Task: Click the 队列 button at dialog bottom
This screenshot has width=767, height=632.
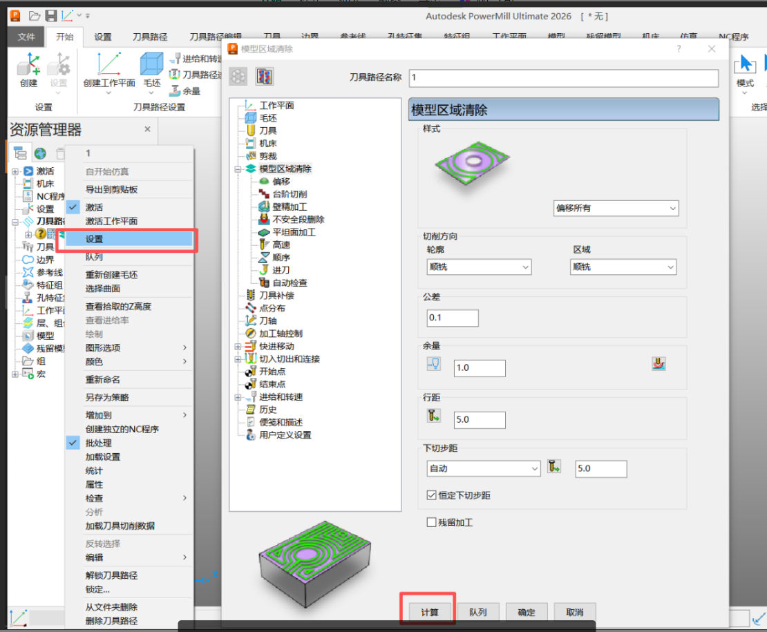Action: click(x=478, y=612)
